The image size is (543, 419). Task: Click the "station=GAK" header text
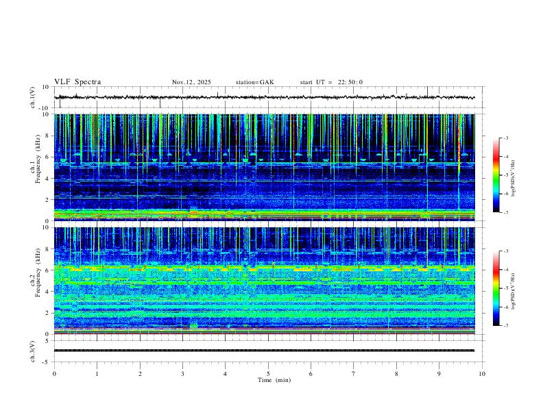(x=254, y=82)
